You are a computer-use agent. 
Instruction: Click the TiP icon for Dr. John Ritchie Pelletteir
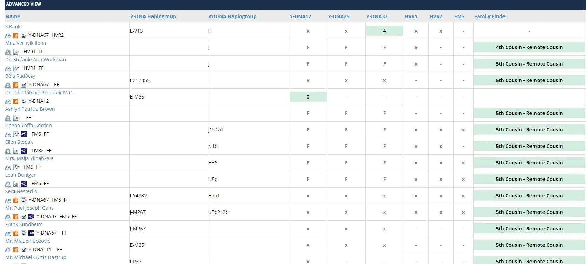pyautogui.click(x=15, y=101)
